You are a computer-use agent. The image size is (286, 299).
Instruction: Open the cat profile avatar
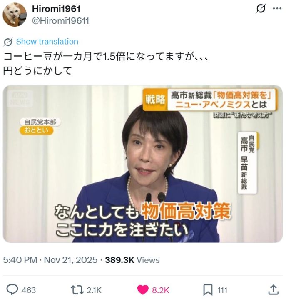point(15,15)
